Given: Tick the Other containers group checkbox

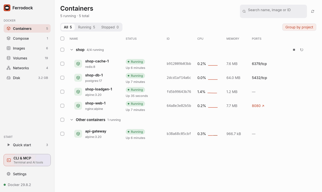Looking at the screenshot, I should pyautogui.click(x=62, y=120).
